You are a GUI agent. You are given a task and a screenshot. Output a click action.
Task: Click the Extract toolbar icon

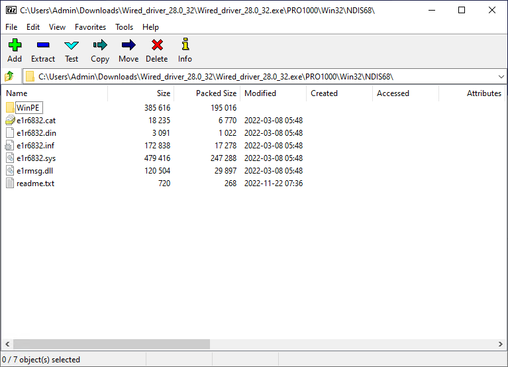[x=43, y=46]
